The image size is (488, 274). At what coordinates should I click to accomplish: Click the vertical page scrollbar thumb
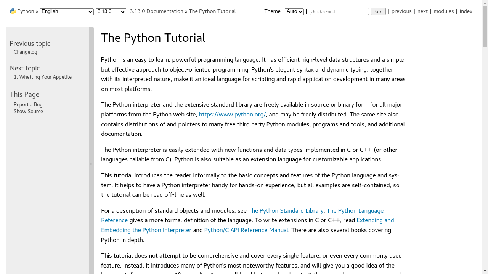(485, 26)
